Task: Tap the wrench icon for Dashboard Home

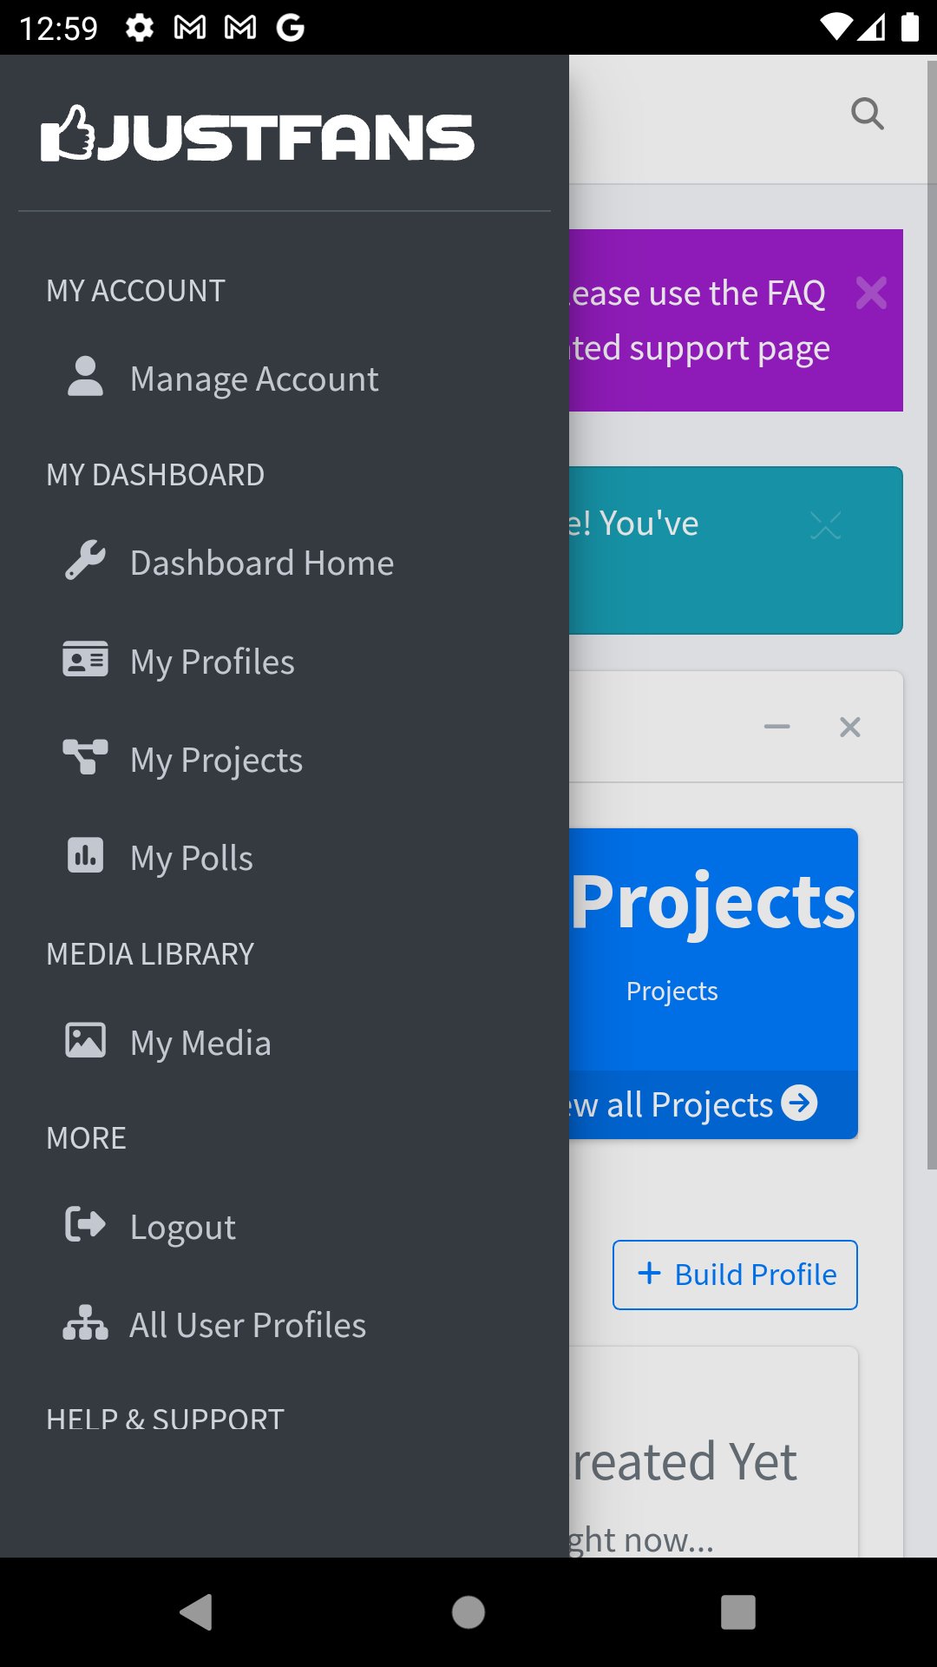Action: click(x=85, y=561)
